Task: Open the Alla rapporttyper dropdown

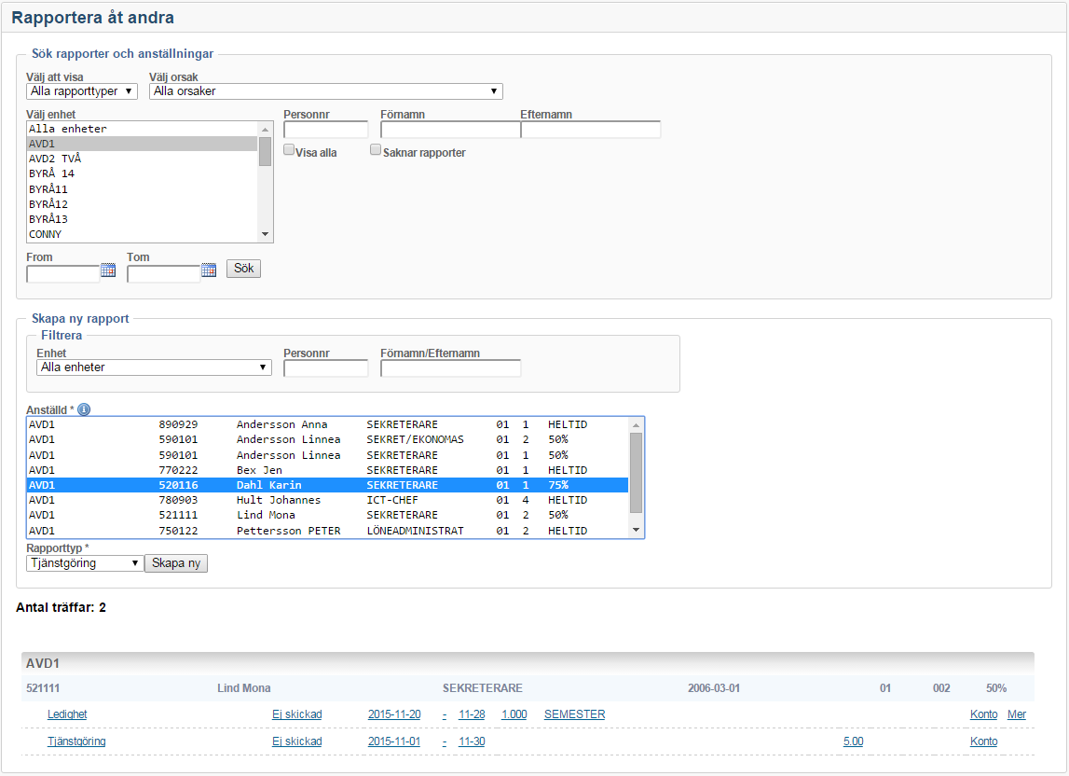Action: [82, 91]
